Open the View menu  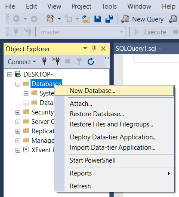point(54,6)
